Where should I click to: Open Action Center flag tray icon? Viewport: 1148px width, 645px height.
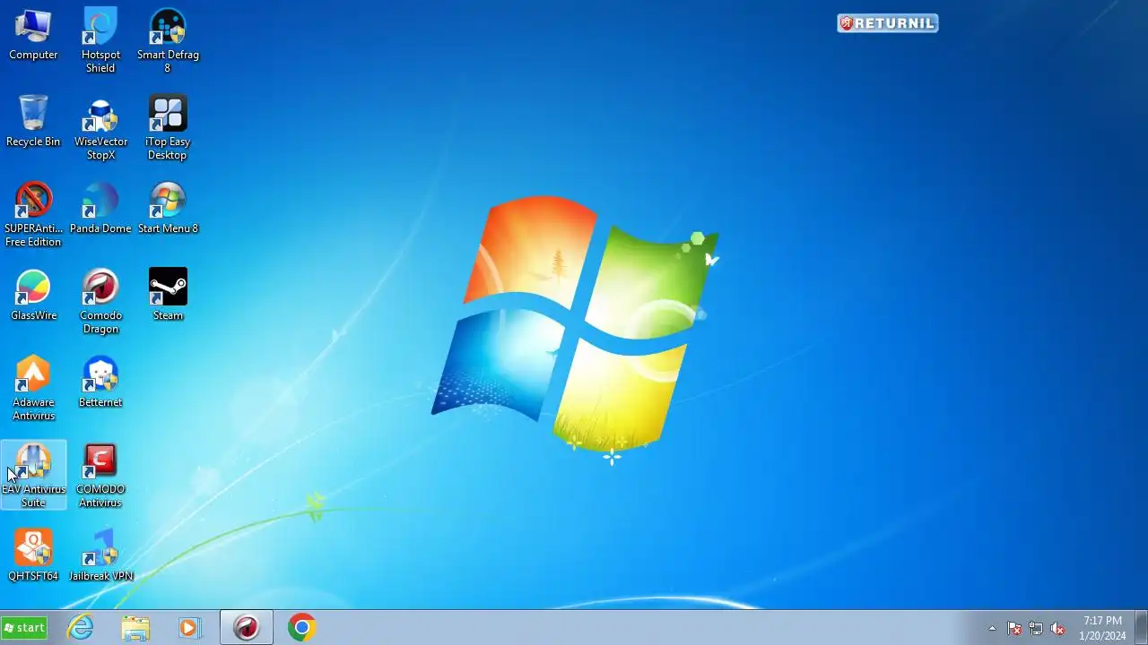point(1014,629)
